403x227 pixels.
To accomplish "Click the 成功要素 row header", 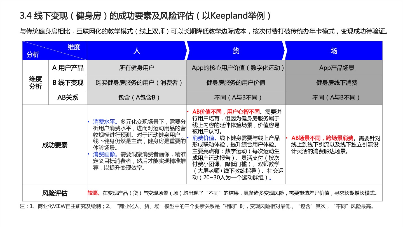I will point(55,145).
